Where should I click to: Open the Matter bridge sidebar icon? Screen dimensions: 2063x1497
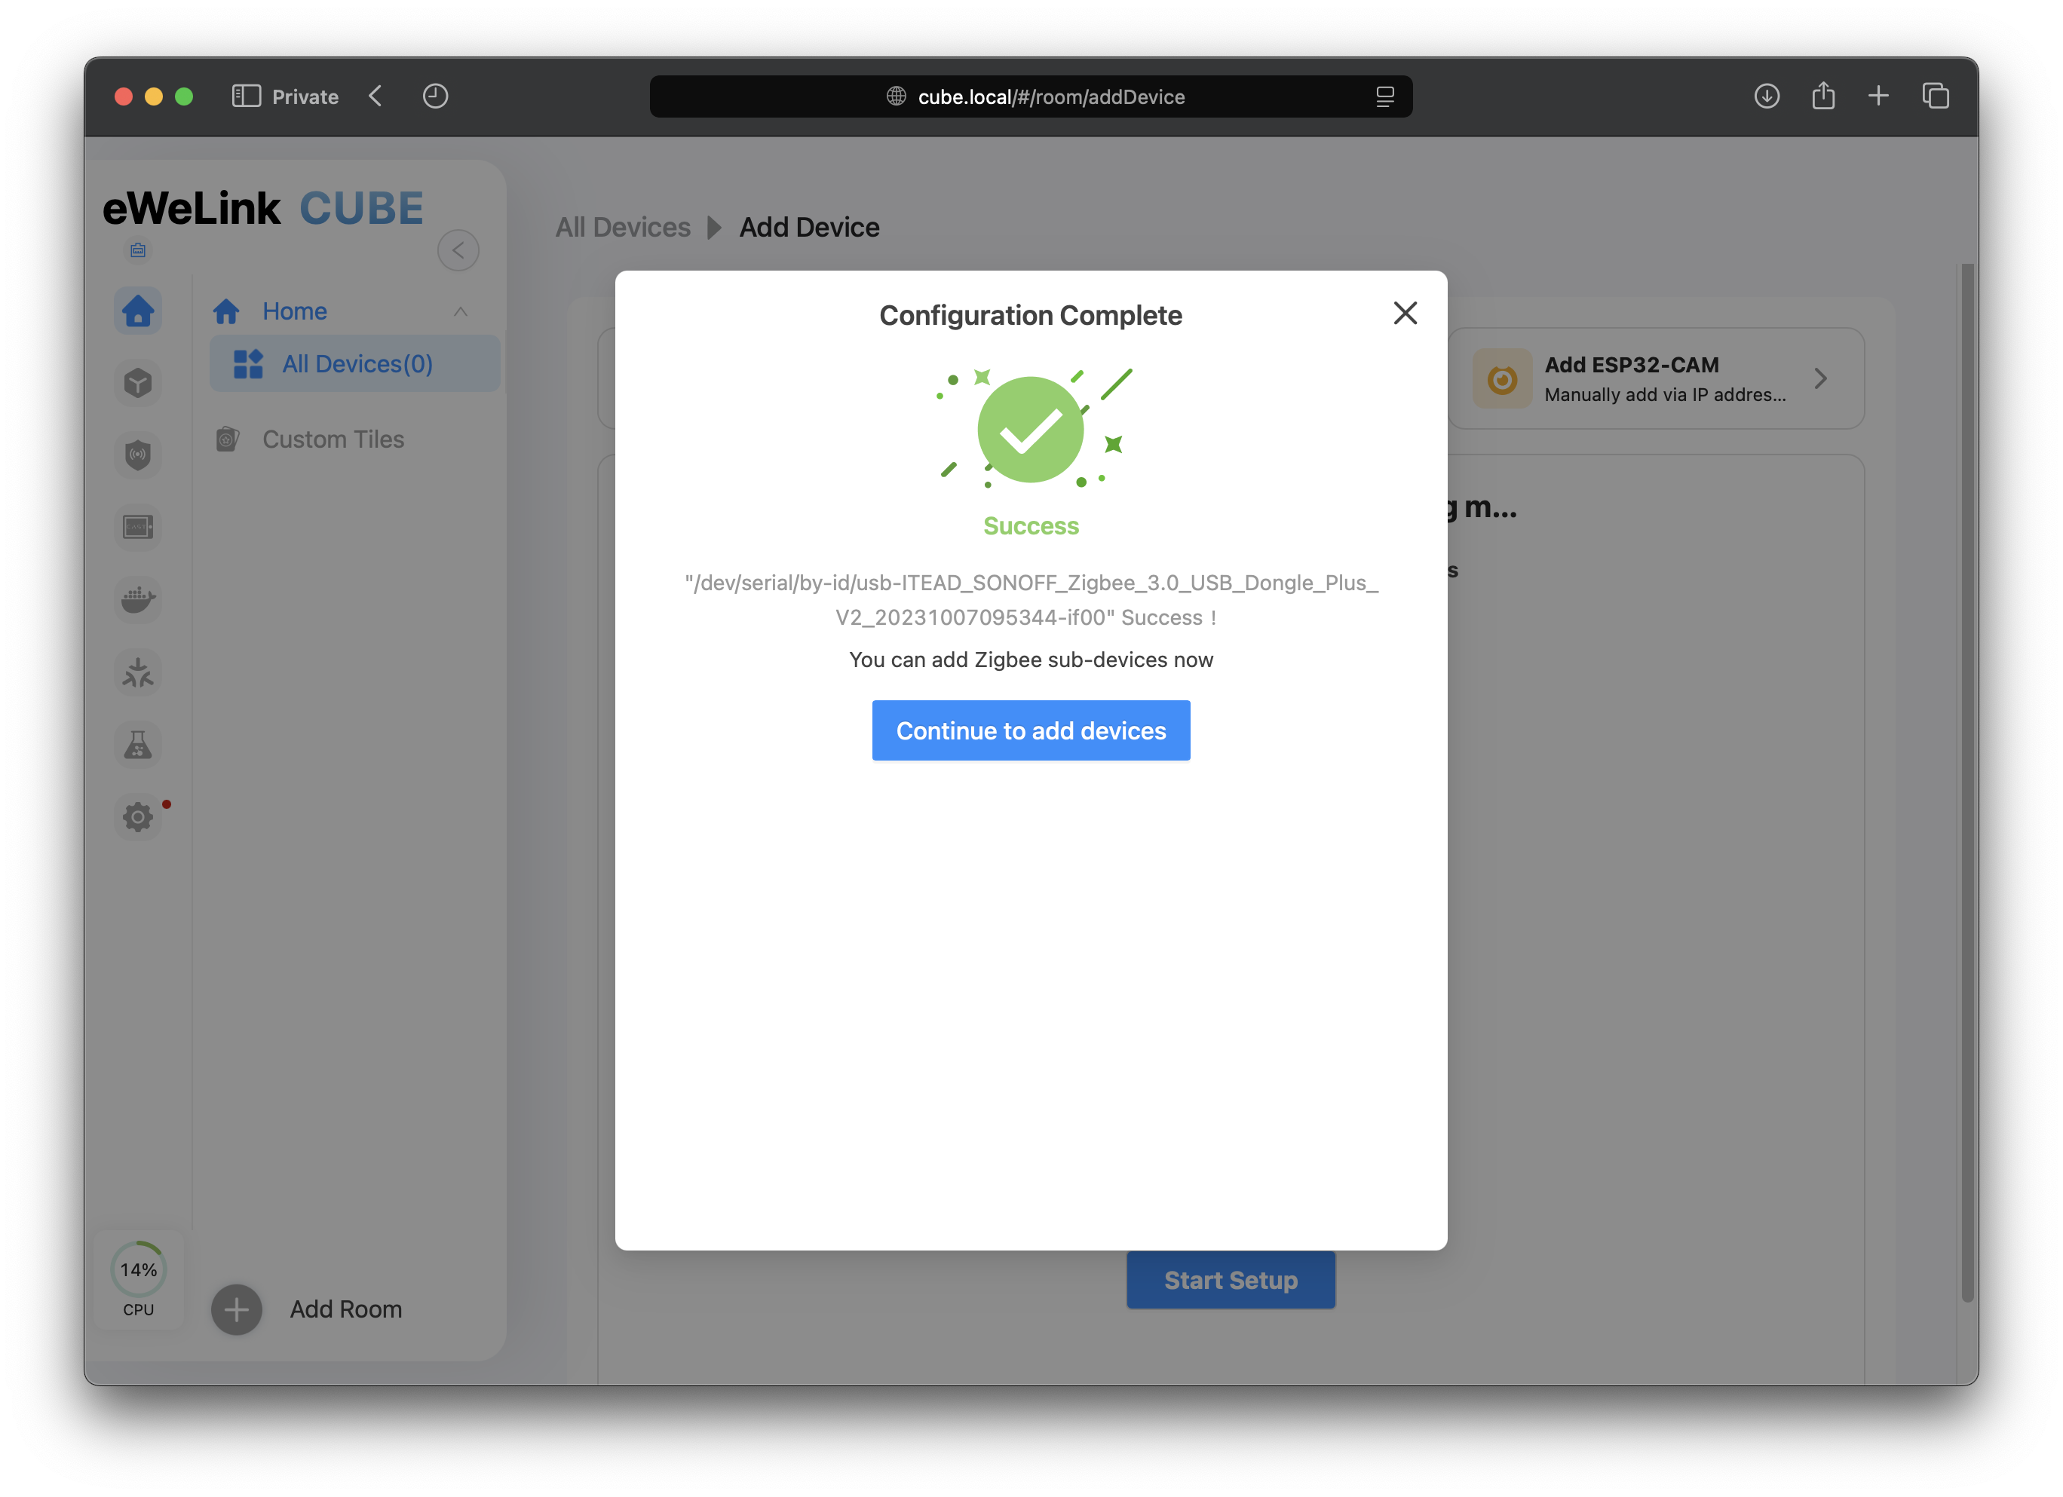[x=138, y=673]
